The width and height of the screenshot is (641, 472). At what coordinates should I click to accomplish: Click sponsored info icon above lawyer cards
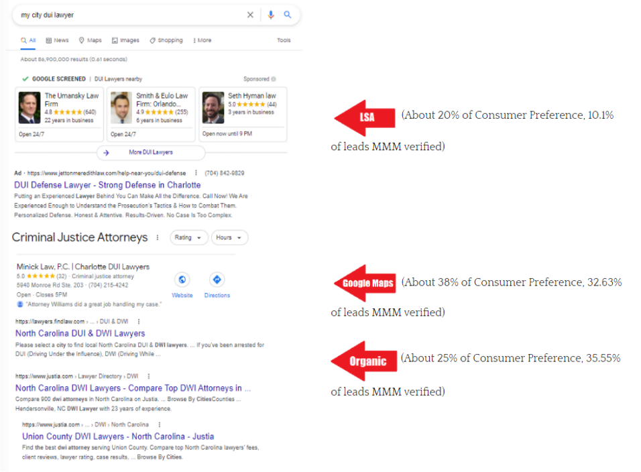[274, 79]
